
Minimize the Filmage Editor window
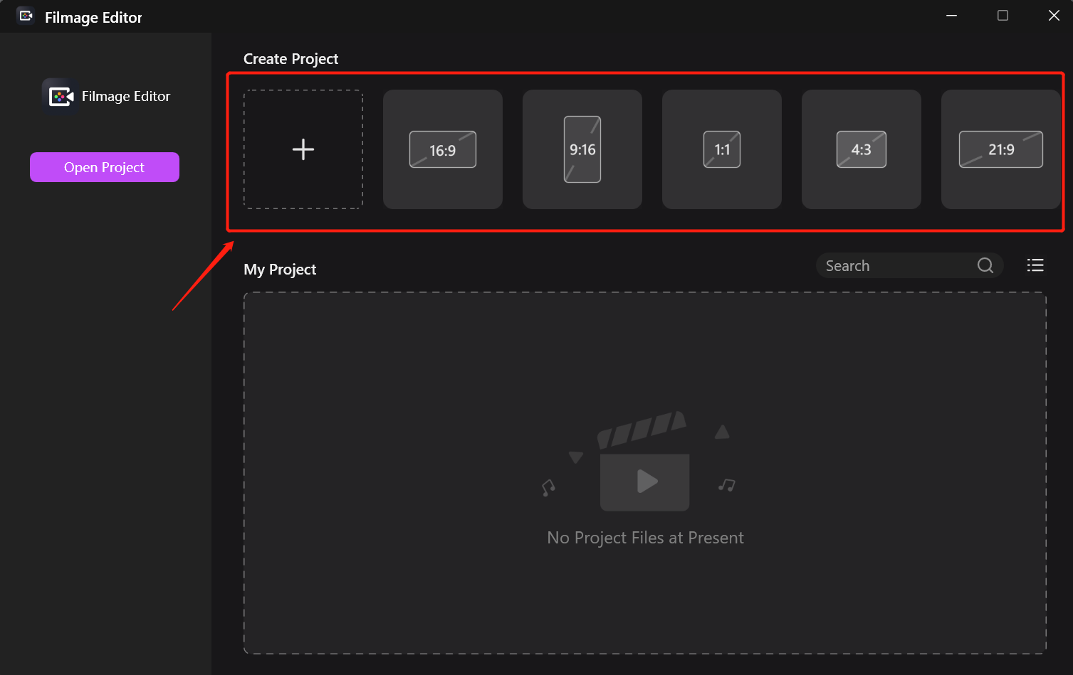tap(951, 16)
